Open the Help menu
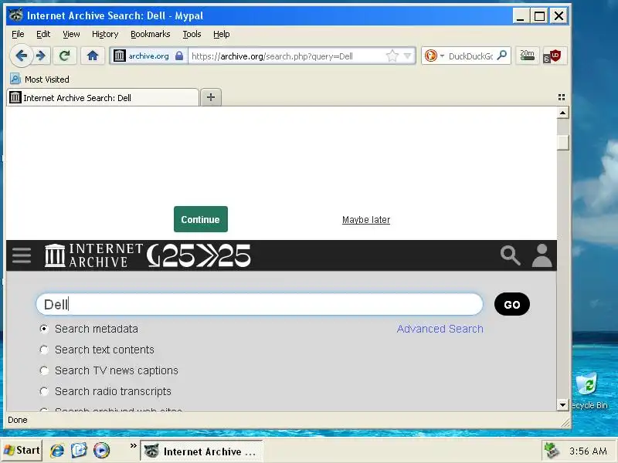Viewport: 618px width, 463px height. [222, 34]
